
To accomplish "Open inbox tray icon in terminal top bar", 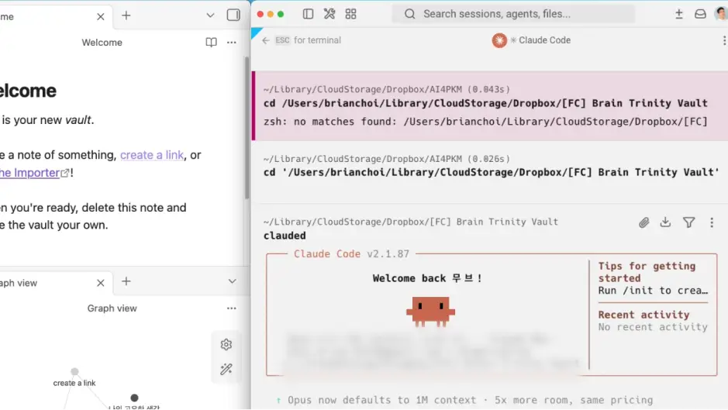I will pyautogui.click(x=700, y=14).
